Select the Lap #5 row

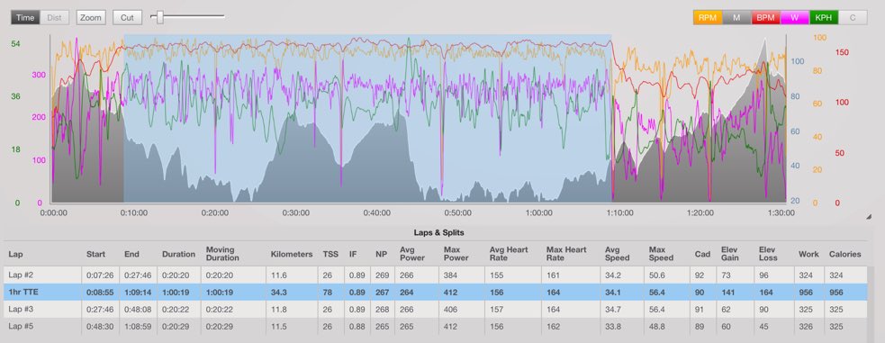click(435, 326)
